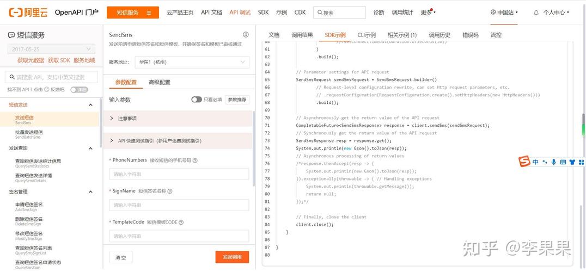Viewport: 586px width, 272px height.
Task: Toggle the 只看必填 switch
Action: [196, 100]
